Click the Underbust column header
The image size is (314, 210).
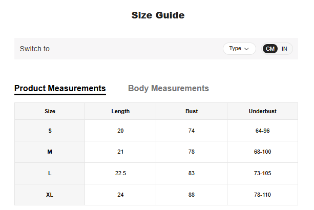tap(262, 111)
